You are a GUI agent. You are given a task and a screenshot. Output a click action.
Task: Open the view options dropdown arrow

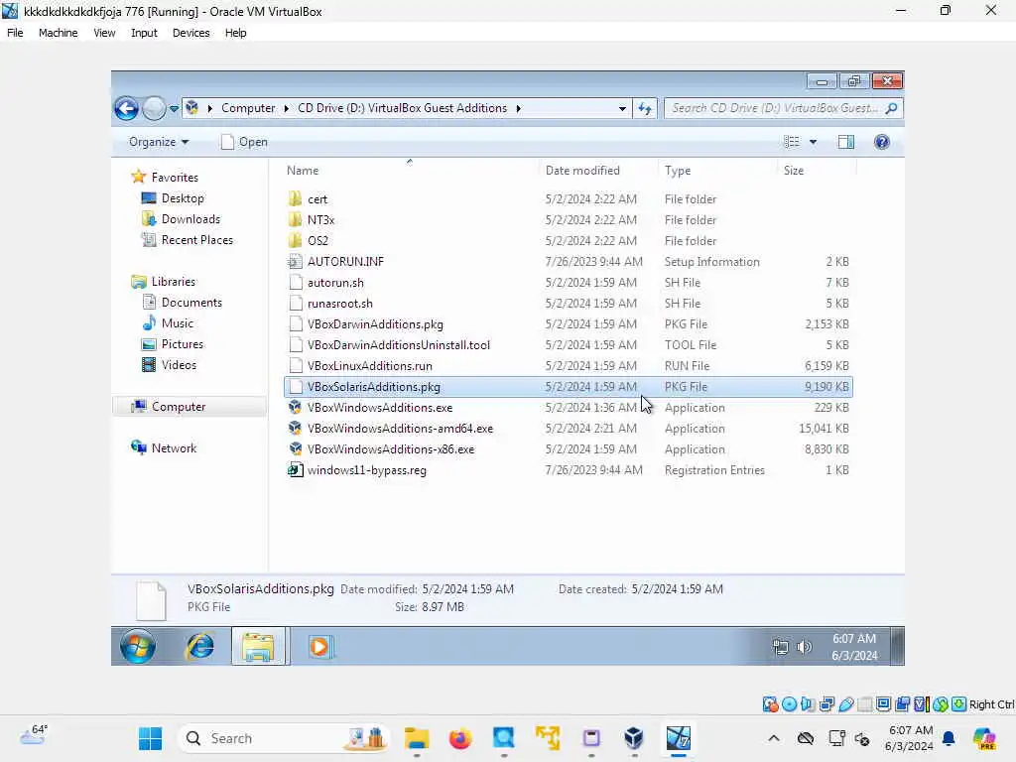click(813, 142)
